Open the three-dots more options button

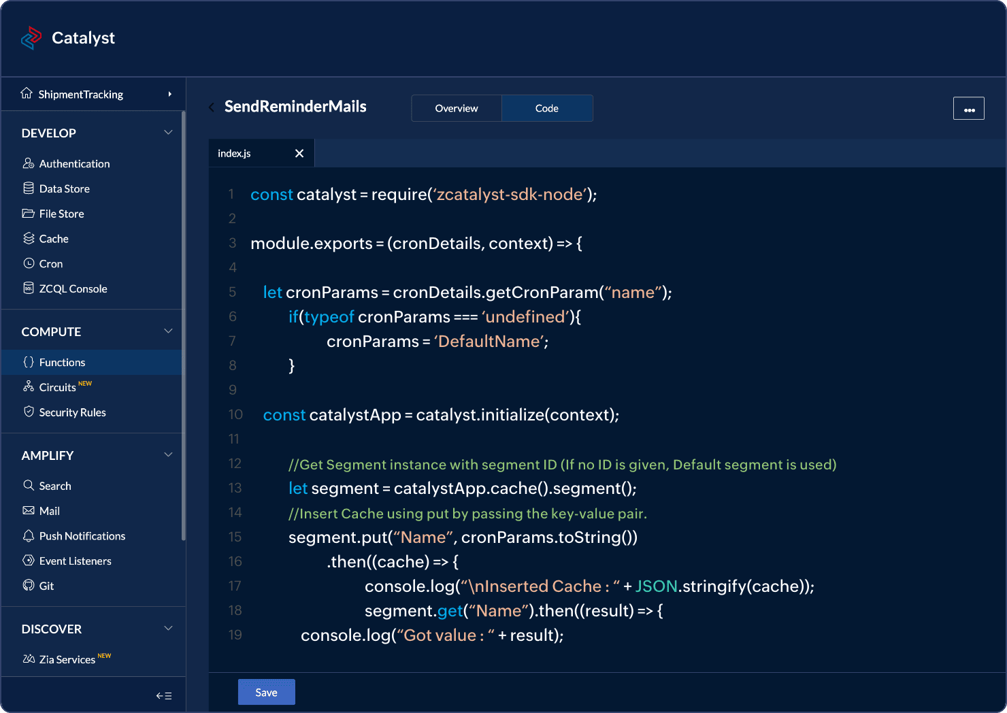click(969, 109)
